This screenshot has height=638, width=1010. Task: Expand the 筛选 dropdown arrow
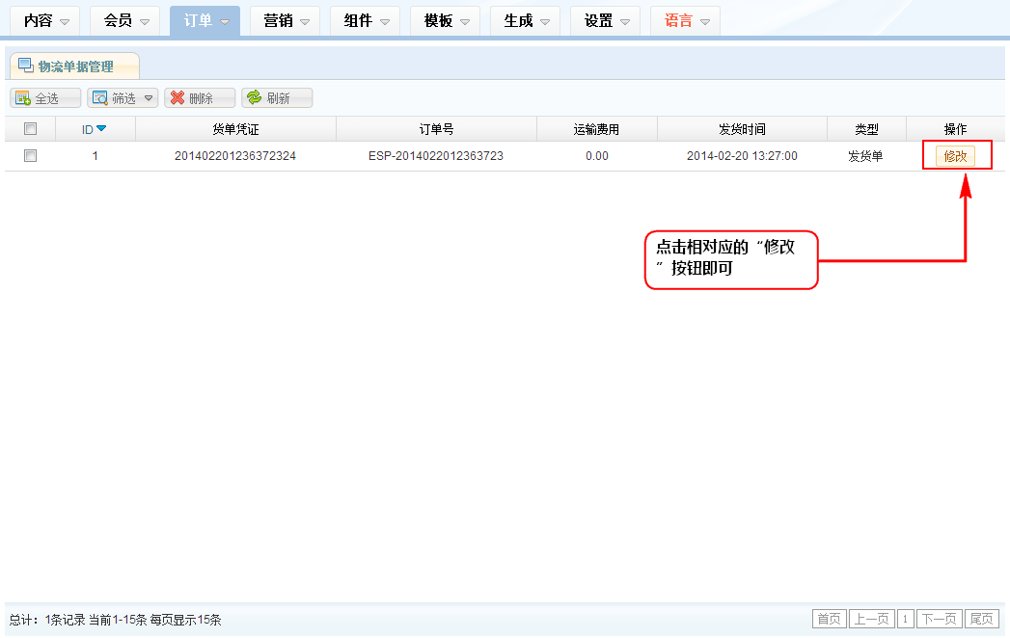pyautogui.click(x=148, y=98)
